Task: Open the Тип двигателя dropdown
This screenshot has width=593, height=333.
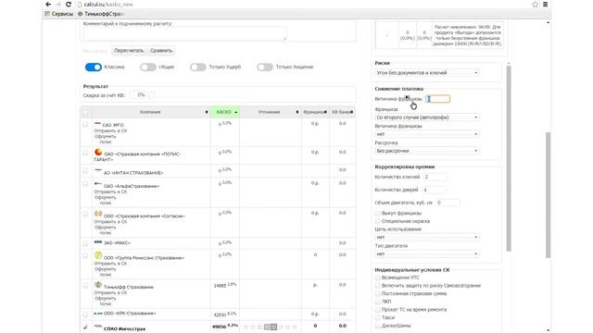Action: tap(427, 253)
